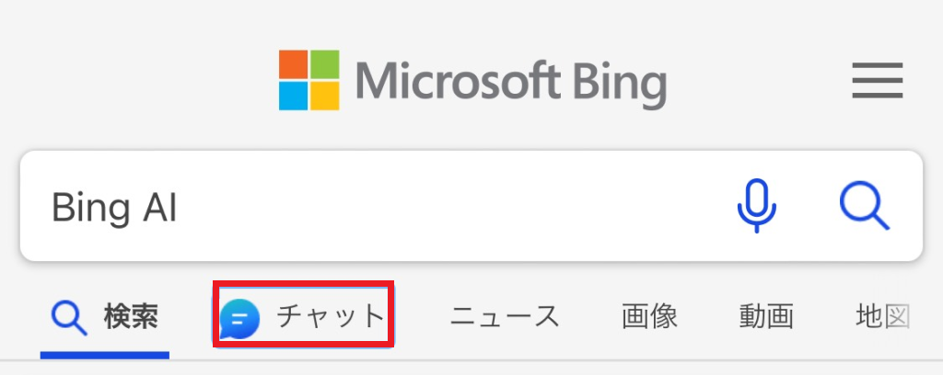Image resolution: width=943 pixels, height=375 pixels.
Task: Click the empty middle of the search box
Action: click(x=442, y=207)
